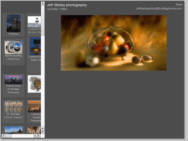Click 'Princes Dock Footbridge Panorama' caption
Viewport: 188px width, 141px height.
13,89
